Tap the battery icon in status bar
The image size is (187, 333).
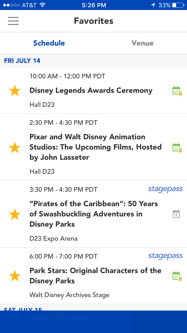[x=178, y=5]
